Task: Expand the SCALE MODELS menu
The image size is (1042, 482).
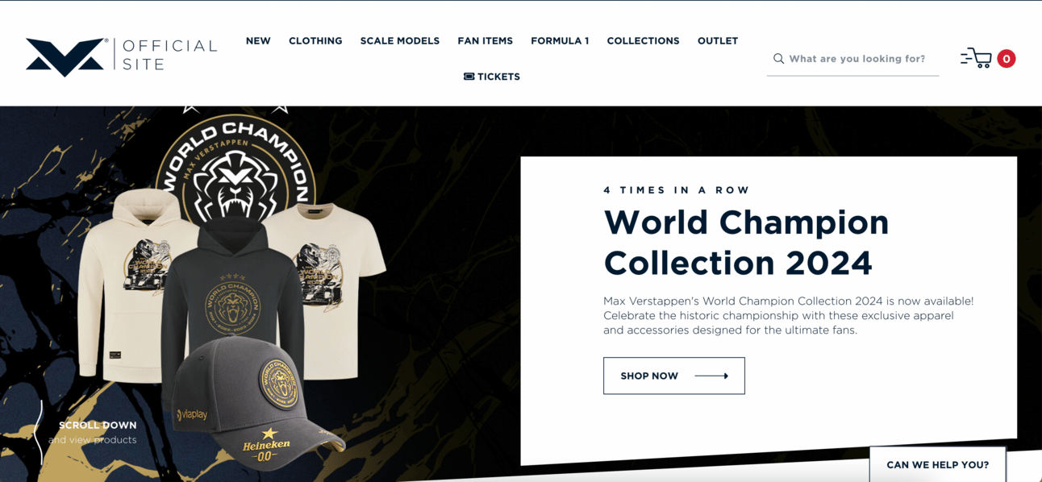Action: point(400,41)
